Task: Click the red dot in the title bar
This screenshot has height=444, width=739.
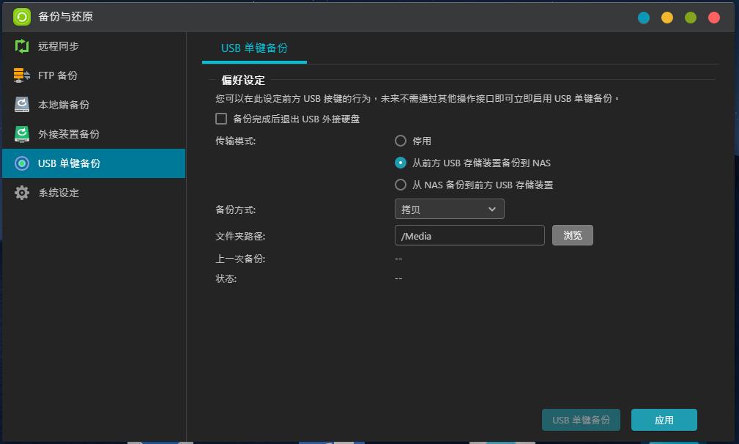Action: 713,16
